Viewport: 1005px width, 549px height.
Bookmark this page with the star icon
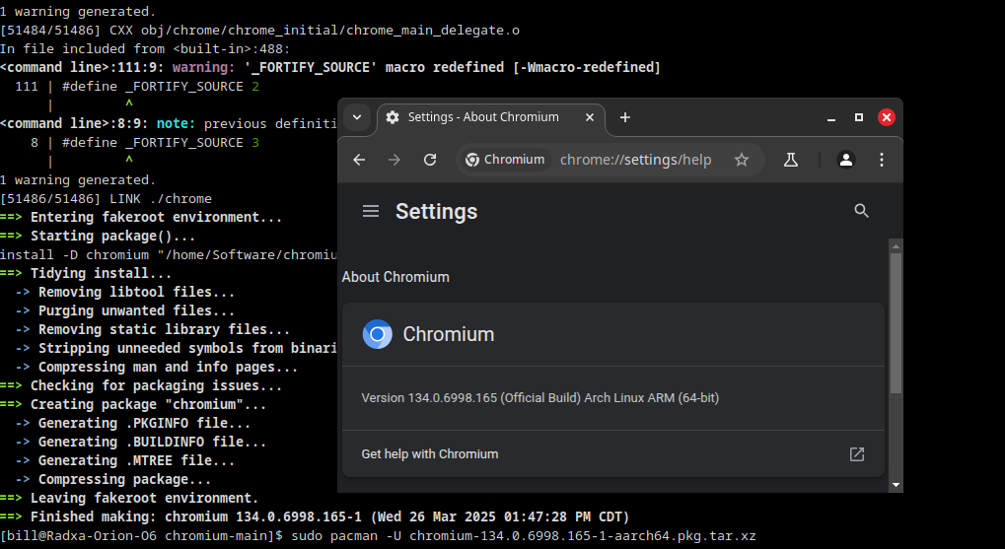click(742, 160)
